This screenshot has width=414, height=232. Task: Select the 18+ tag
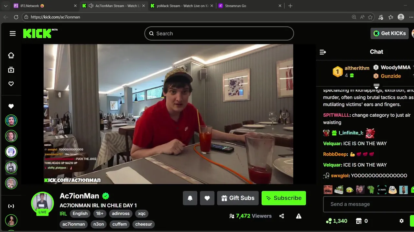coord(100,214)
